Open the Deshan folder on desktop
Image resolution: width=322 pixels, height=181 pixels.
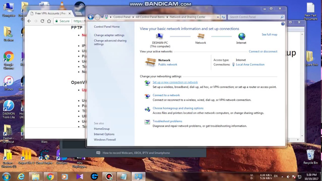pos(9,34)
